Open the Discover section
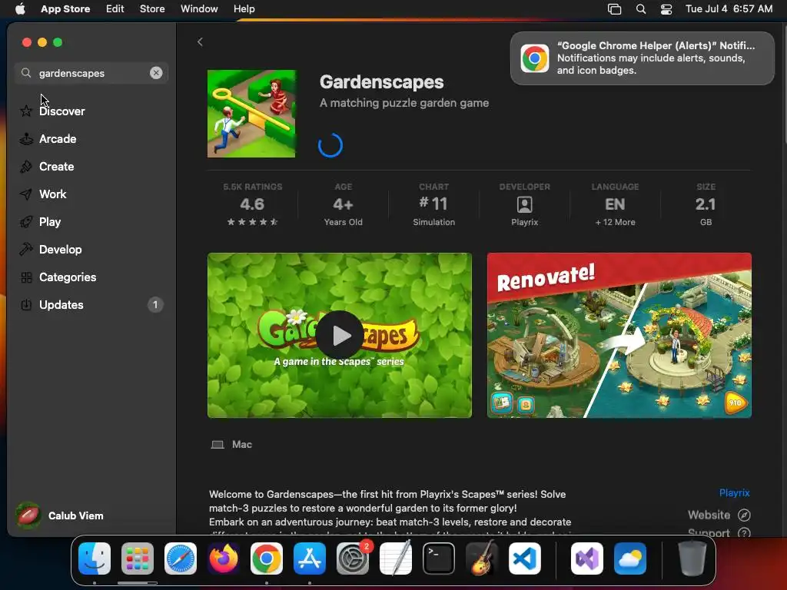The width and height of the screenshot is (787, 590). point(91,111)
